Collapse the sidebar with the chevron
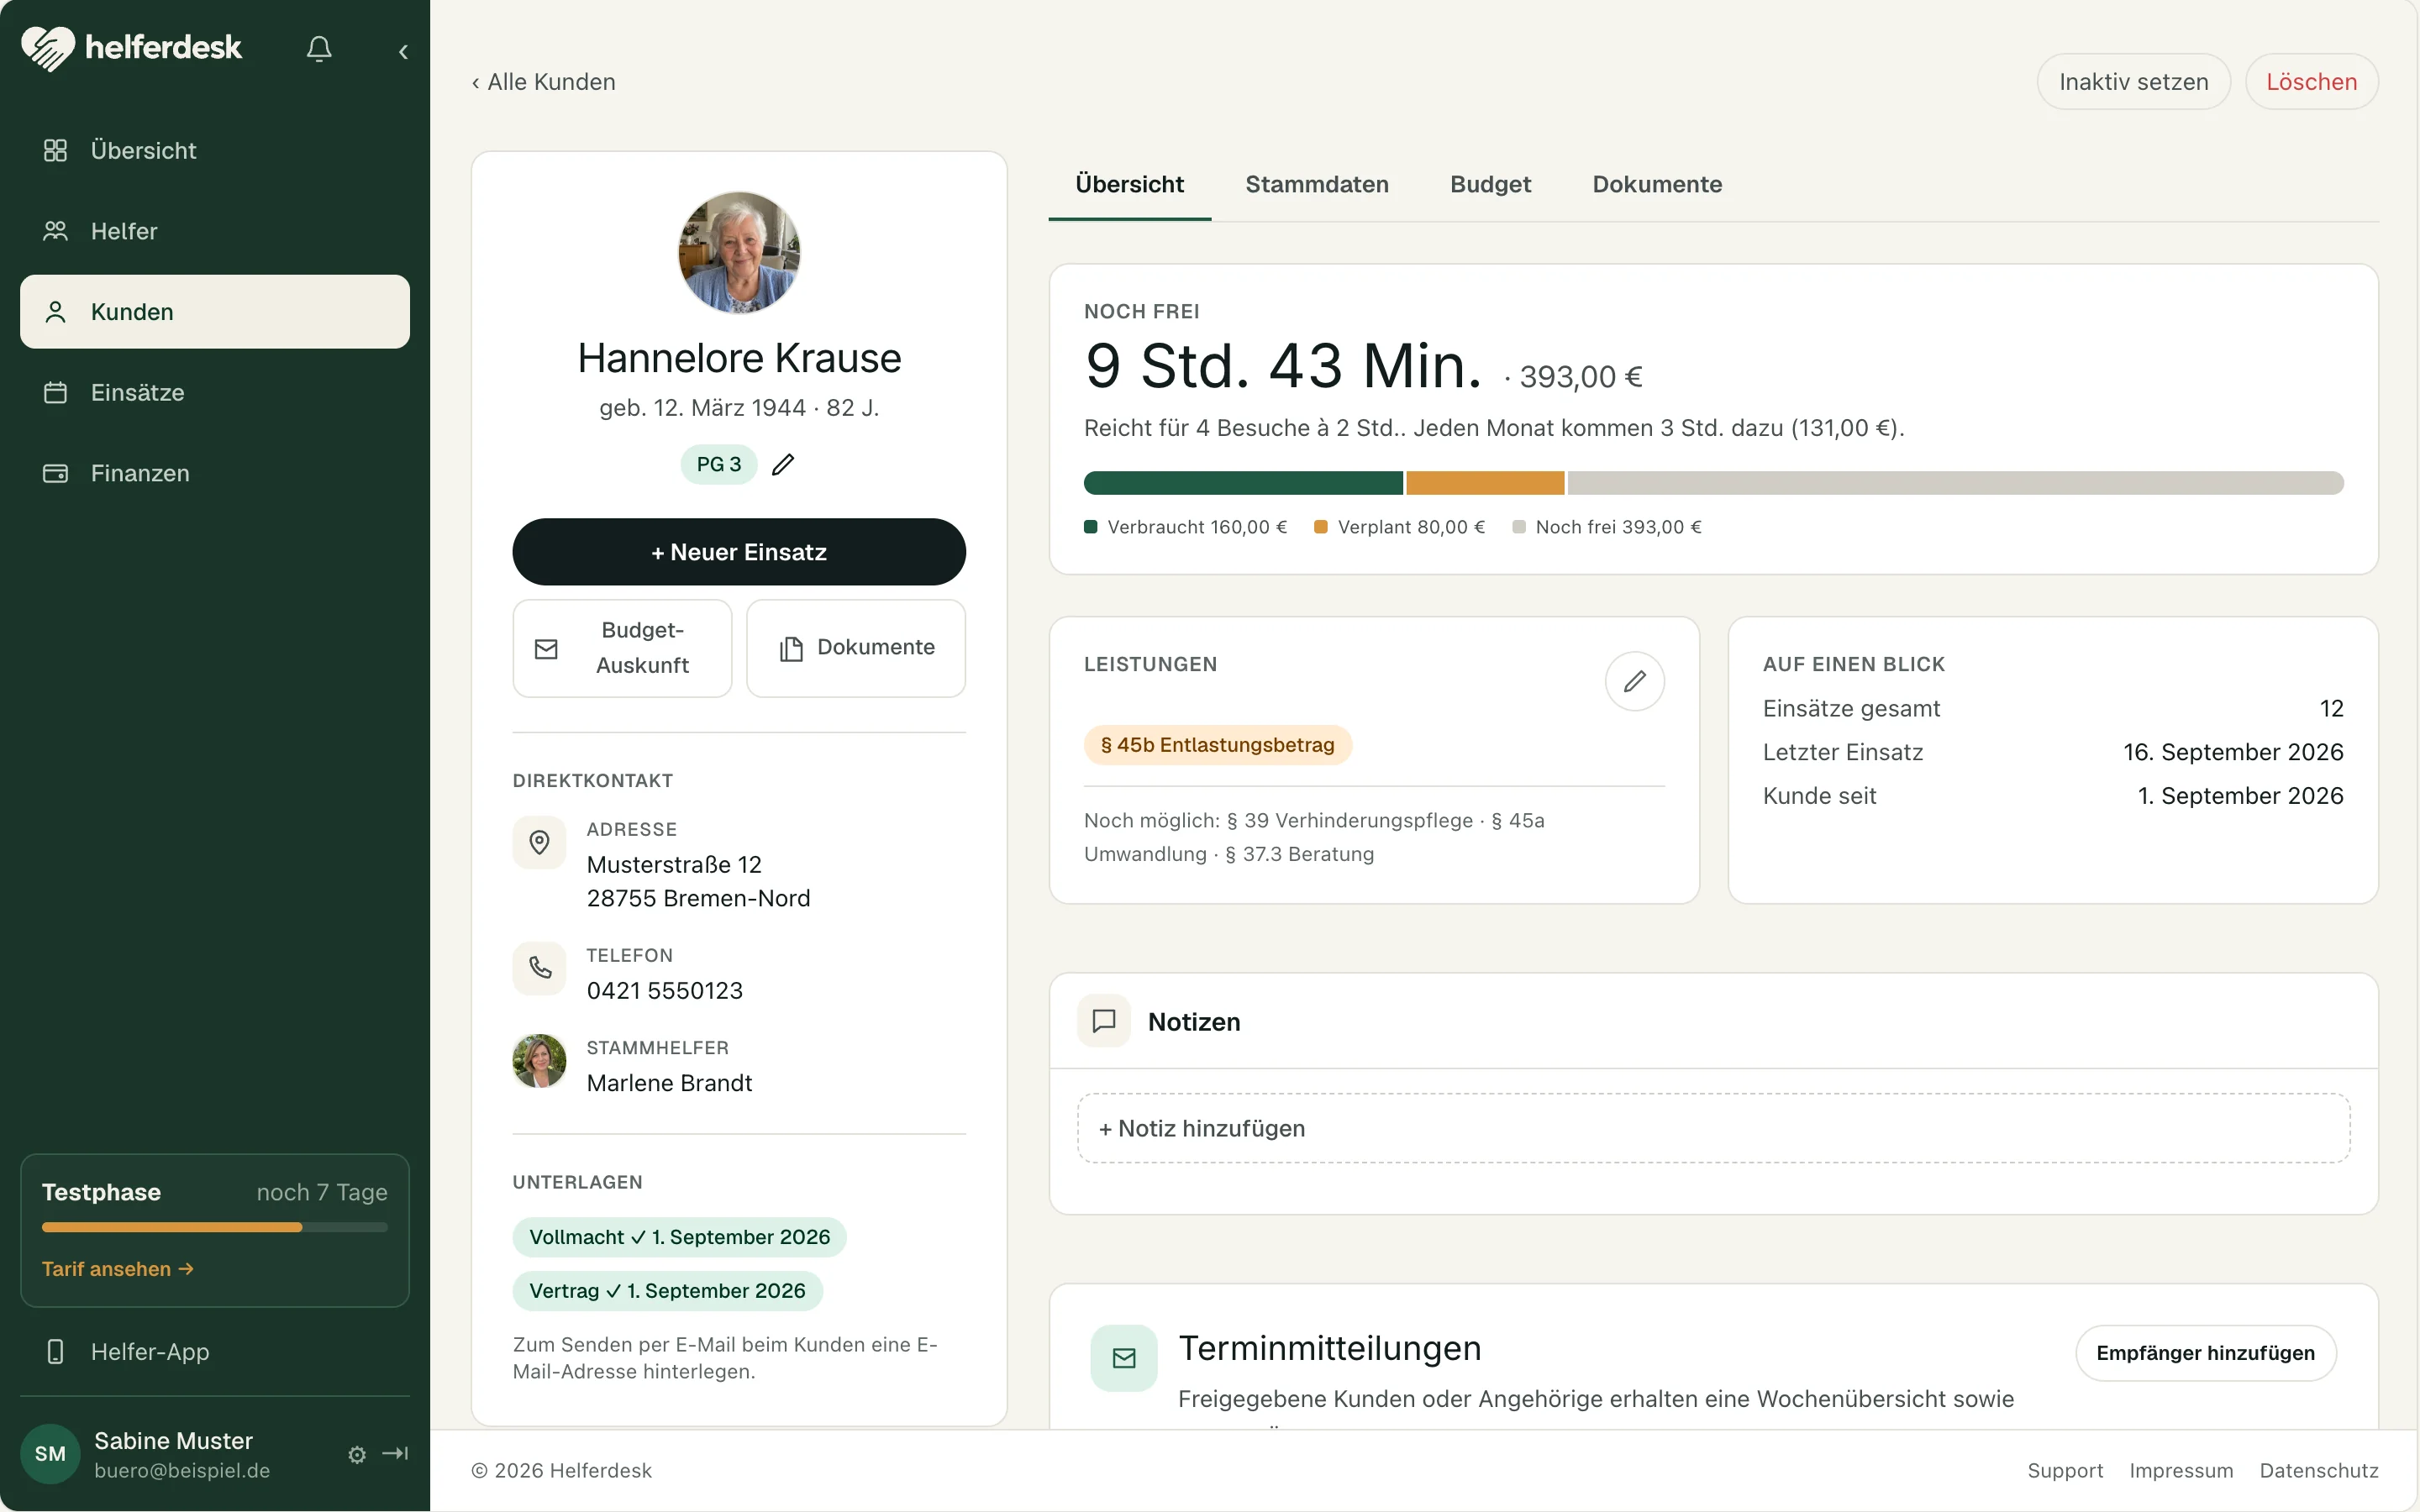Screen dimensions: 2420x1512 click(x=403, y=51)
